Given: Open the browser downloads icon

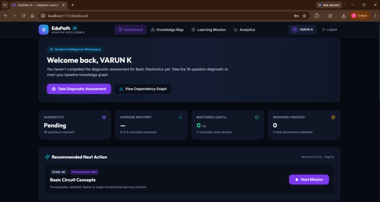Looking at the screenshot, I should 343,16.
